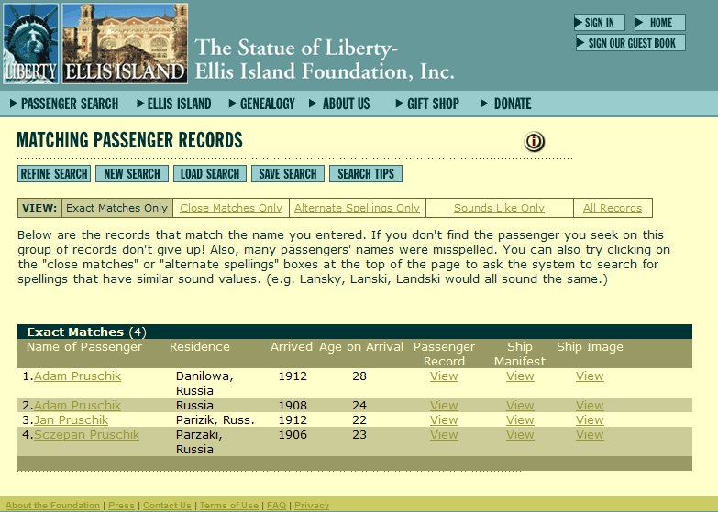Open the Privacy footer link
718x512 pixels.
coord(312,506)
